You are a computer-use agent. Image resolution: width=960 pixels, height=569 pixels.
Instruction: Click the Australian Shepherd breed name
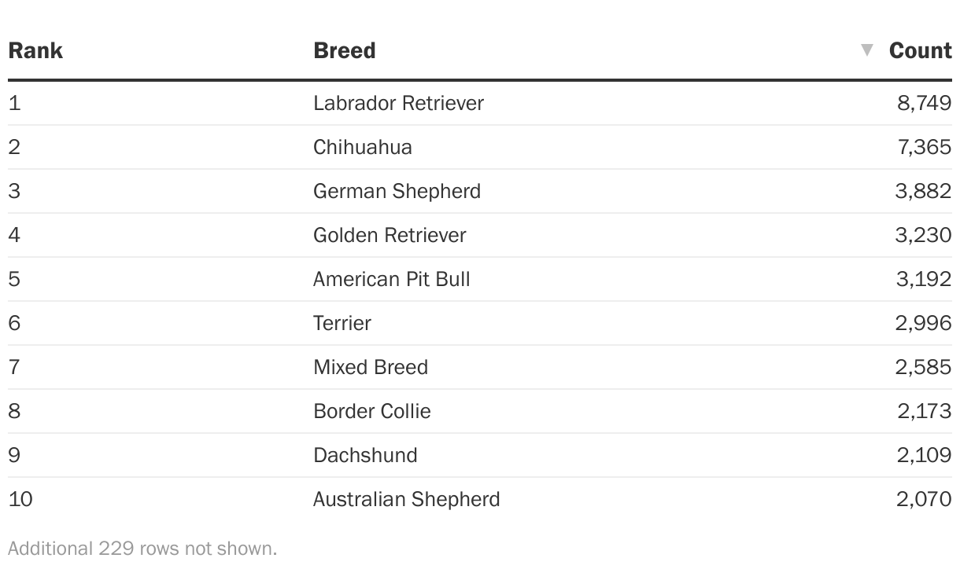pyautogui.click(x=407, y=499)
